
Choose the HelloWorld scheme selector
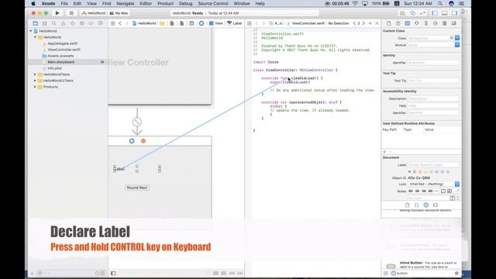pos(93,13)
